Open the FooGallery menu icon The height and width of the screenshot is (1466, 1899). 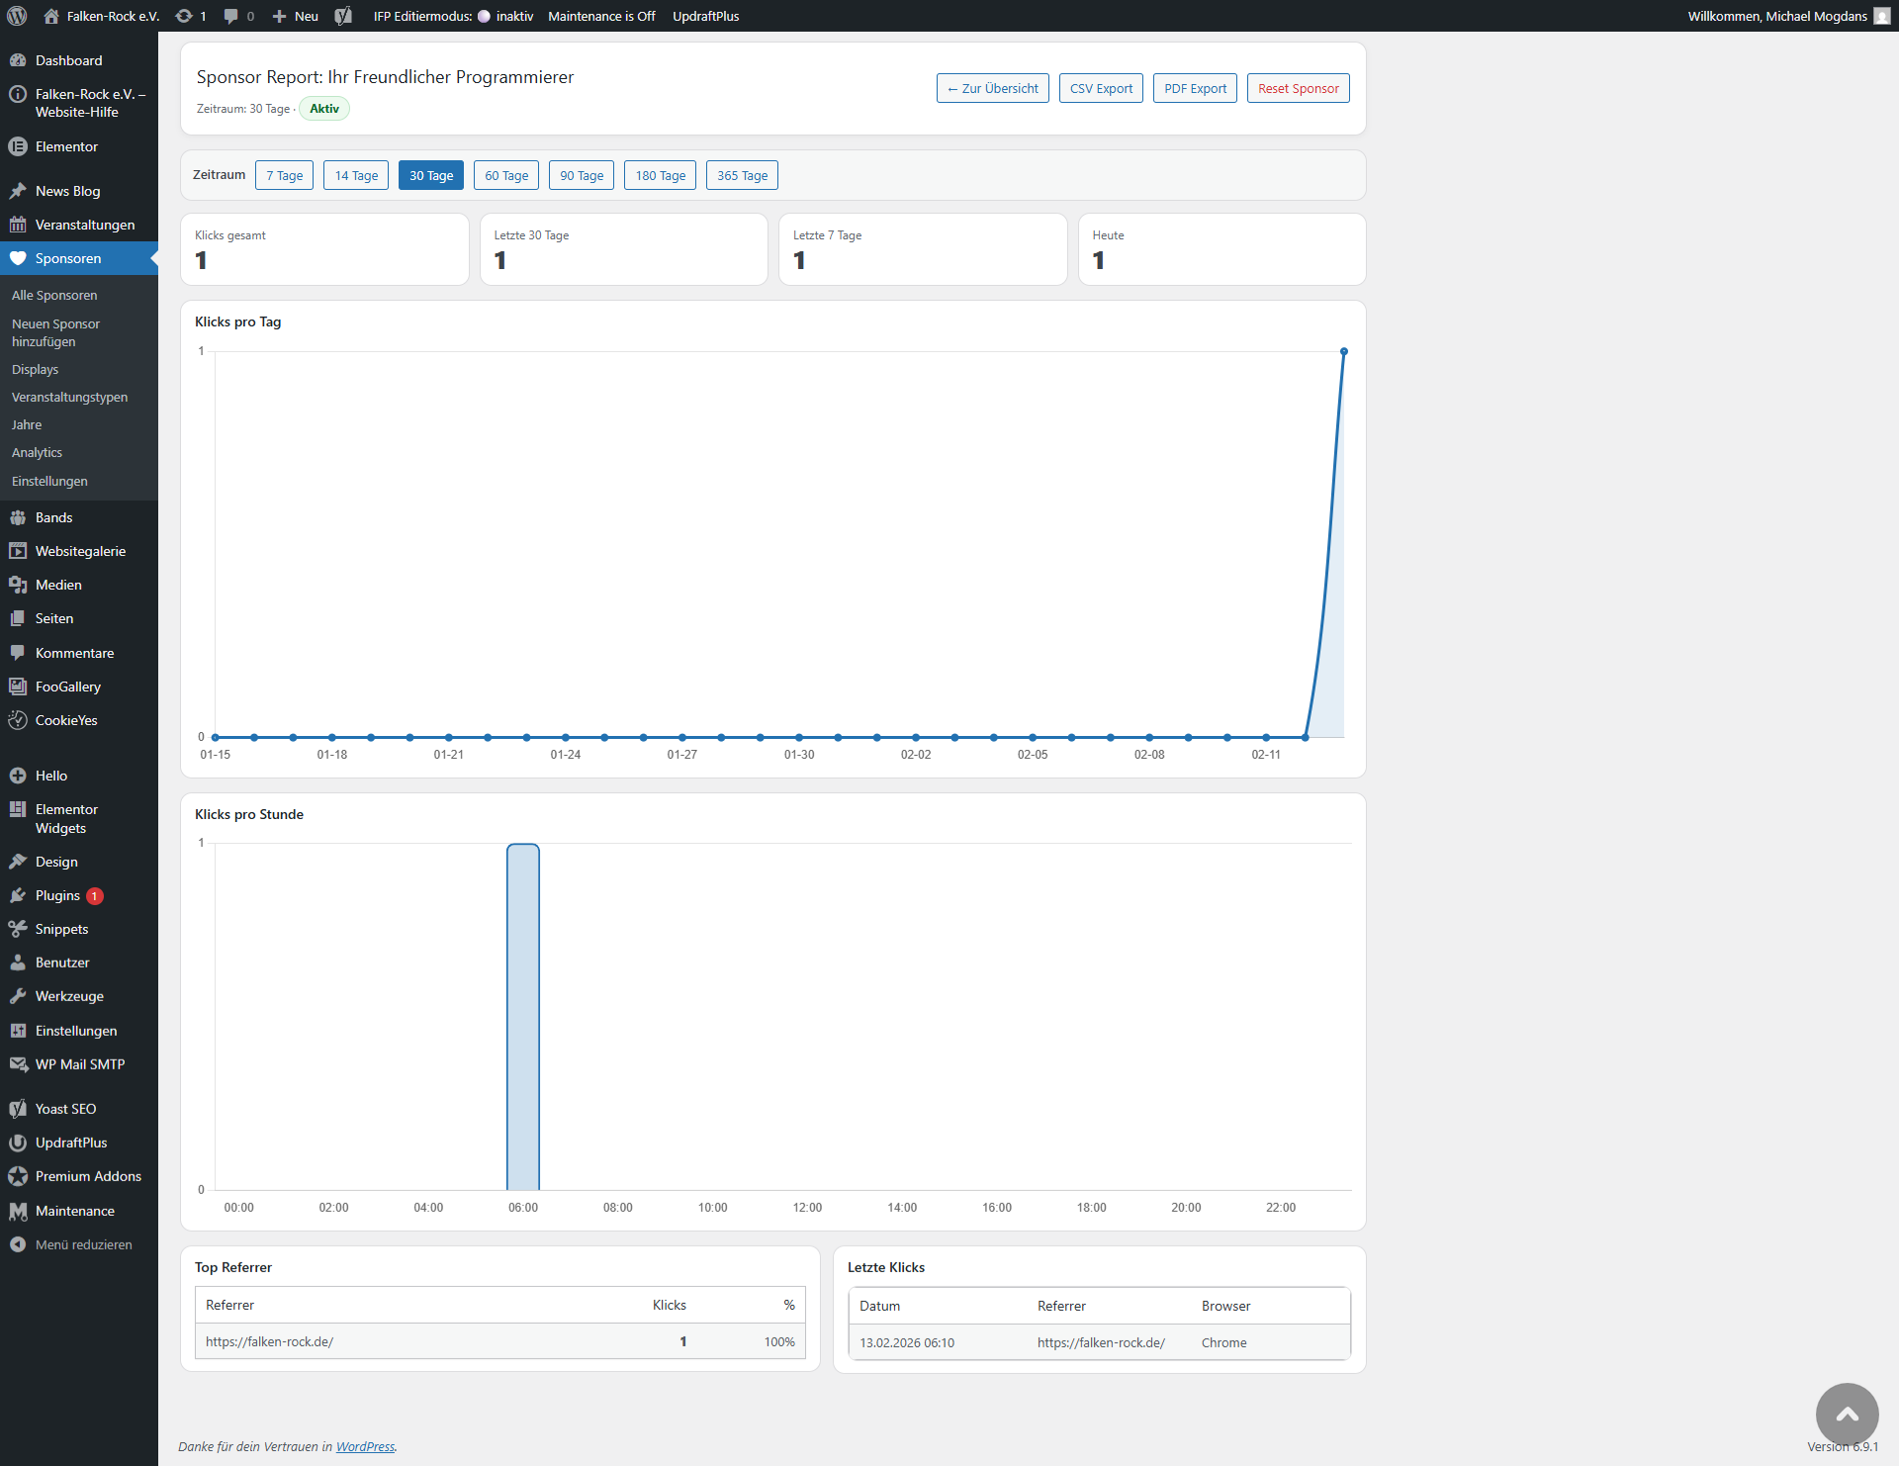coord(18,687)
